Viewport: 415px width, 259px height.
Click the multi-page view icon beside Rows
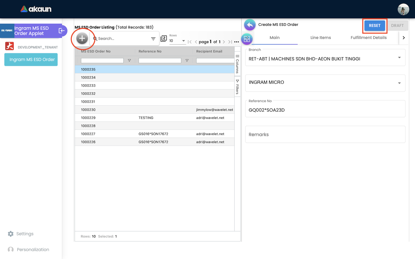[164, 39]
